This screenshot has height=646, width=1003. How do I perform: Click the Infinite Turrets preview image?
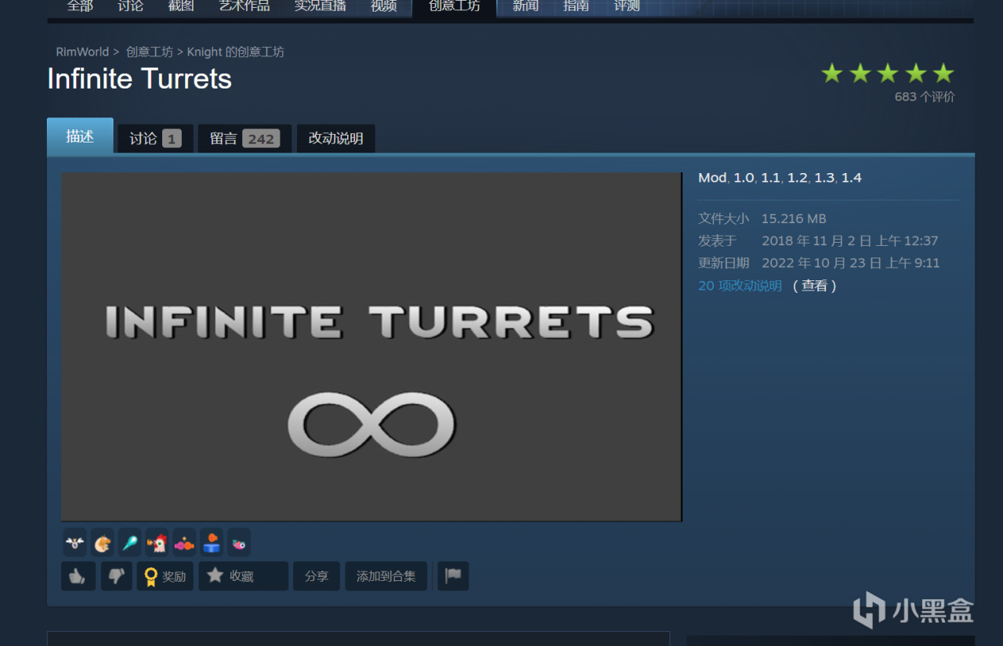(x=371, y=346)
